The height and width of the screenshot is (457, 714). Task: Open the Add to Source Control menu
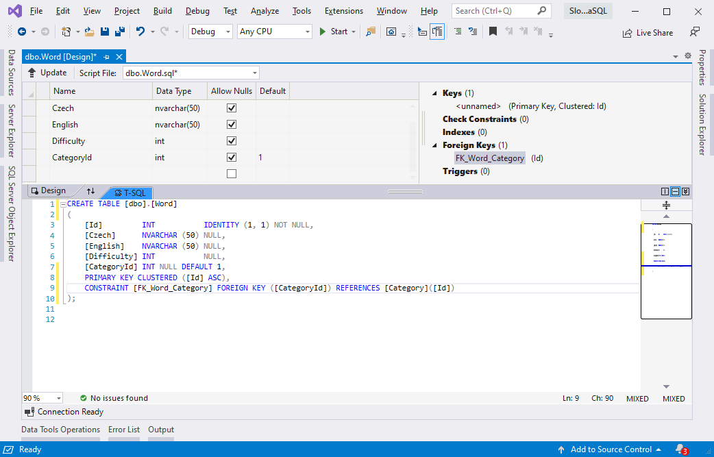610,449
